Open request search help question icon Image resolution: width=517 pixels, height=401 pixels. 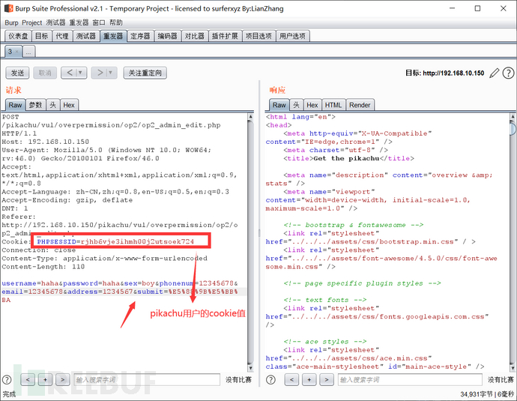click(x=7, y=379)
